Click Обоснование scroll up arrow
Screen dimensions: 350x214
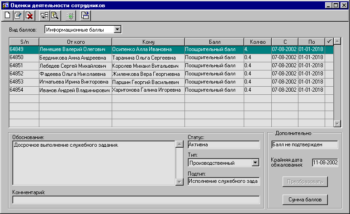click(179, 144)
